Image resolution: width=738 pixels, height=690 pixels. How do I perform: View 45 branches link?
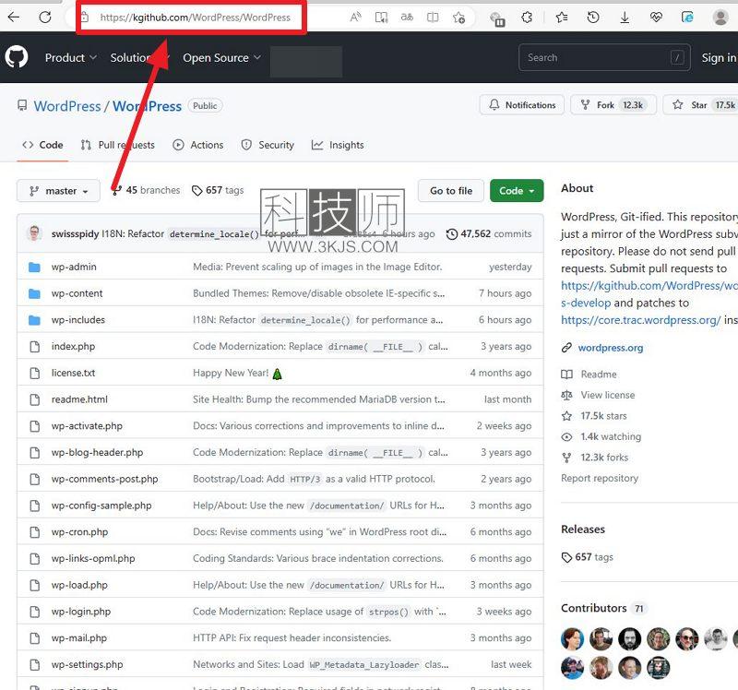point(147,190)
